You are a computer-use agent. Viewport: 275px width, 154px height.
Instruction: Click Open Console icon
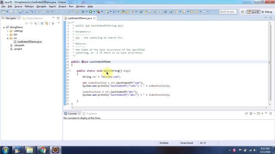[x=258, y=113]
